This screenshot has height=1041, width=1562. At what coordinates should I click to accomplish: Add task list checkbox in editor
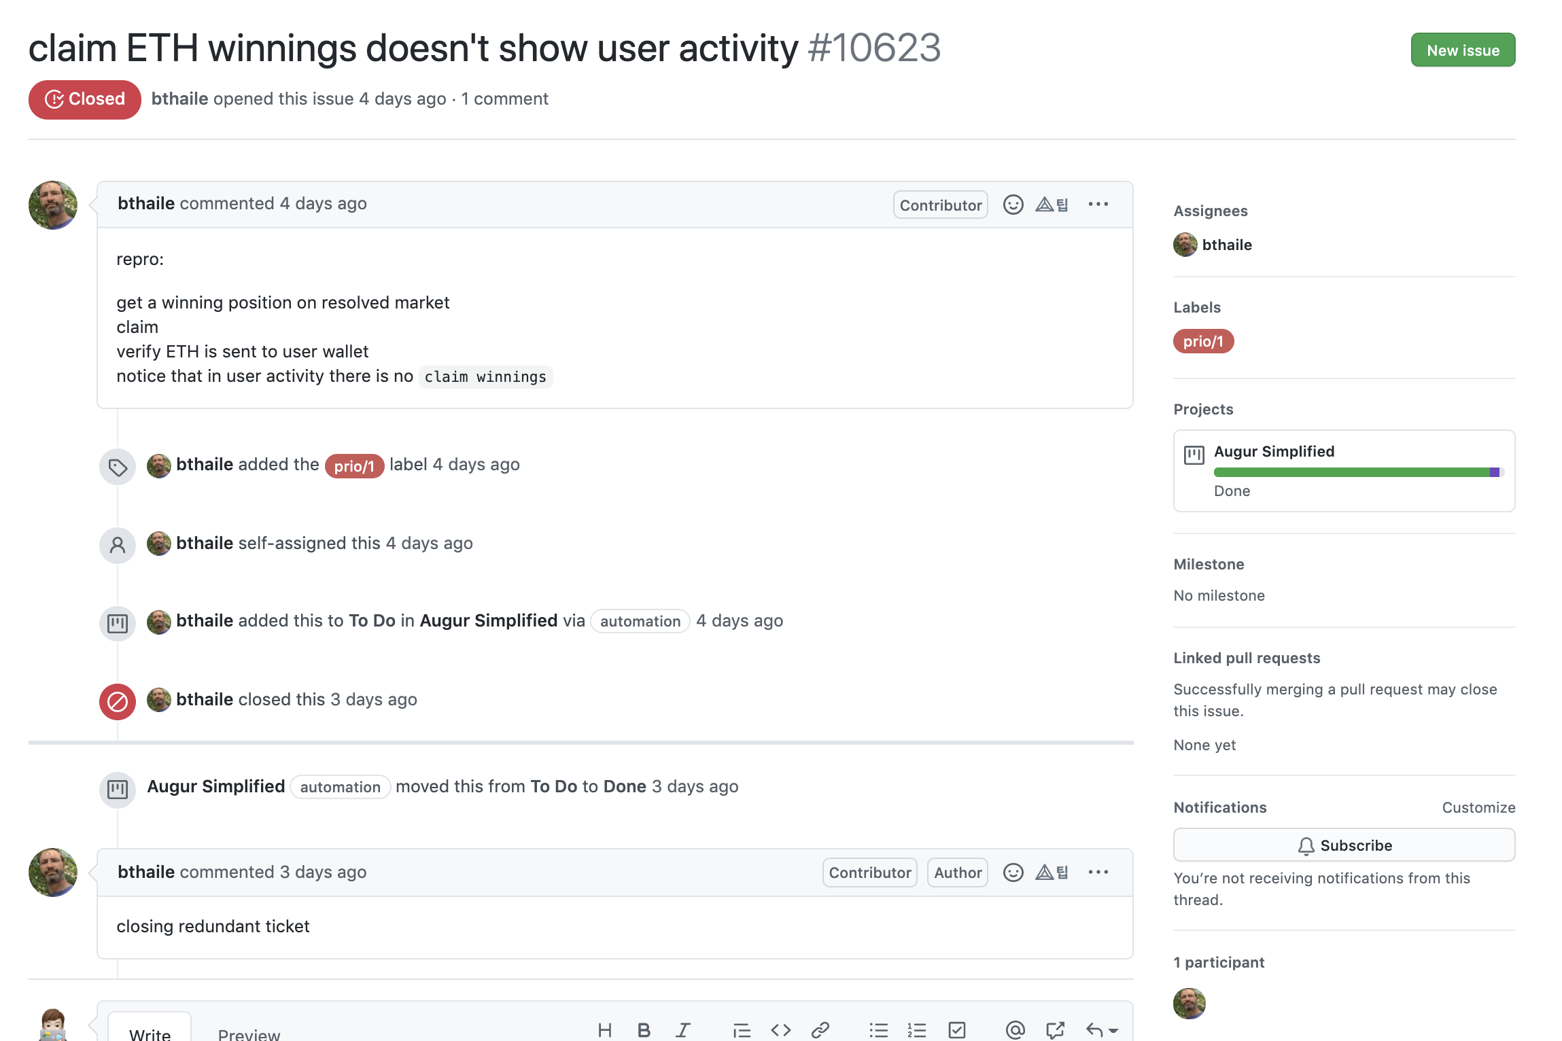[956, 1030]
